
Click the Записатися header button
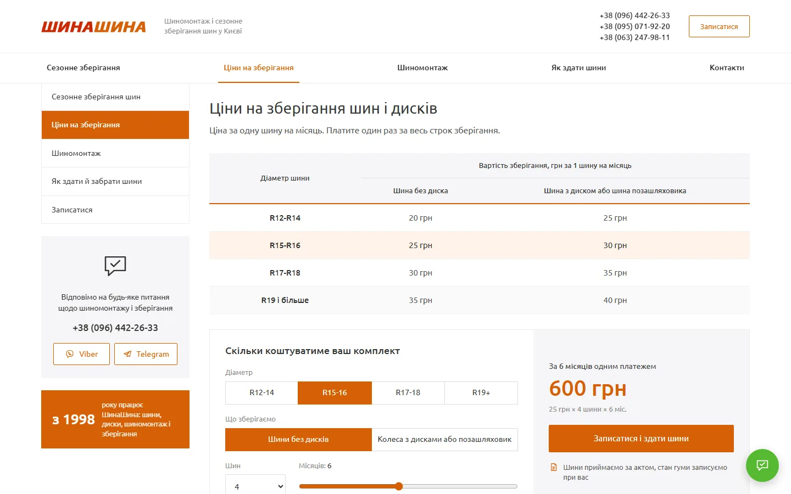(x=719, y=26)
